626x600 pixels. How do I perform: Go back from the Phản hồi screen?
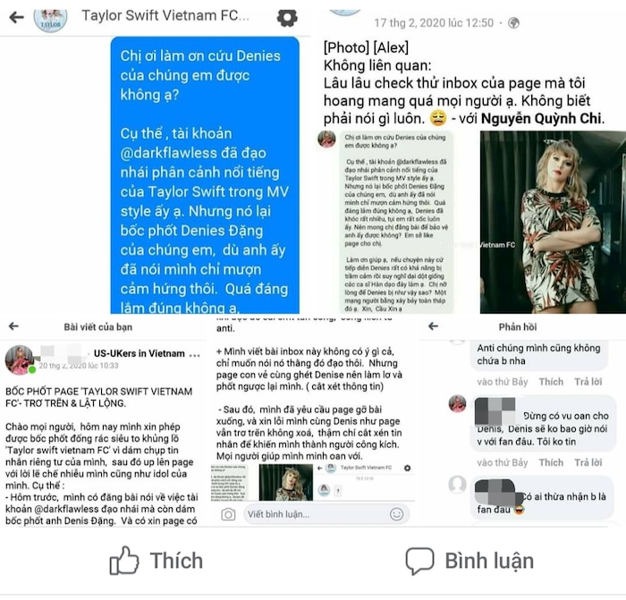(x=433, y=326)
